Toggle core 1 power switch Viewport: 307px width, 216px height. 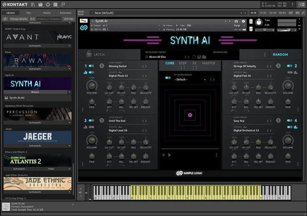coord(91,66)
